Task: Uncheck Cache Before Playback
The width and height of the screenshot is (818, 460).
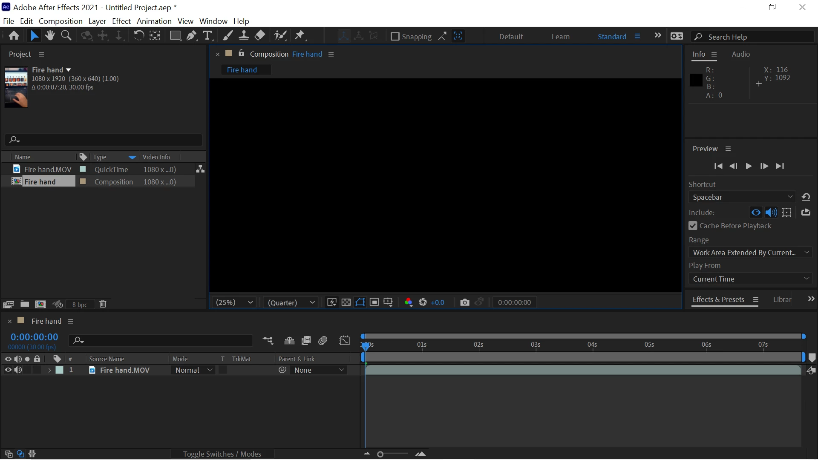Action: [x=693, y=226]
